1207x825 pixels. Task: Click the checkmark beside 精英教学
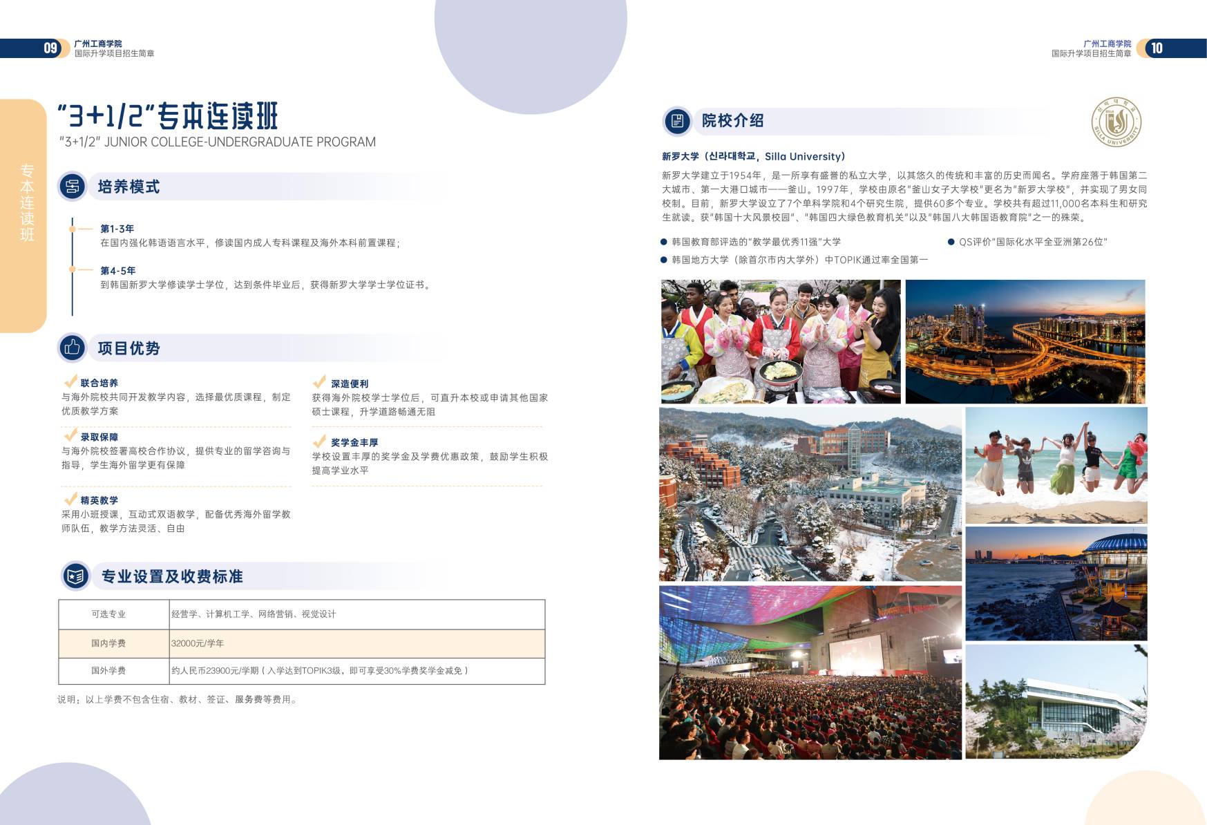[x=70, y=499]
